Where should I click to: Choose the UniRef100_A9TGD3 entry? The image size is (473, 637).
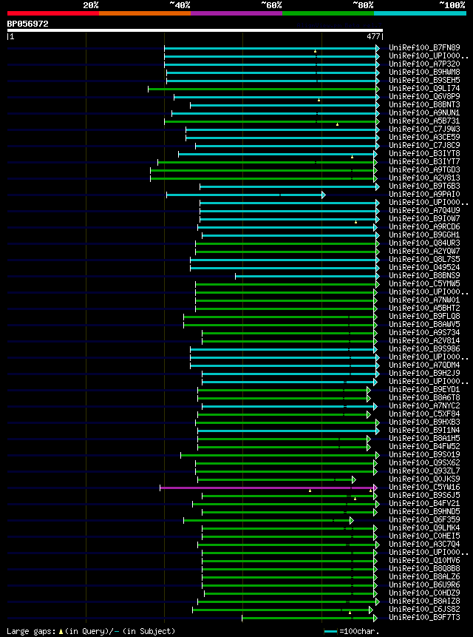[x=424, y=169]
